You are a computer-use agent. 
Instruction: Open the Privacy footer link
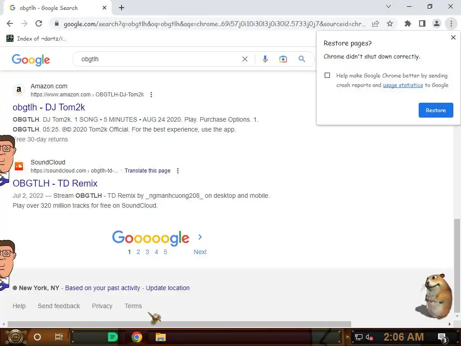102,306
